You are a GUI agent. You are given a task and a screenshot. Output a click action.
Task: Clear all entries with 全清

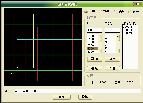point(112,69)
